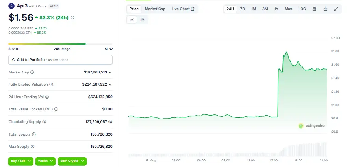Select the 1M timeframe
Viewport: 347px width, 167px height.
pyautogui.click(x=254, y=9)
